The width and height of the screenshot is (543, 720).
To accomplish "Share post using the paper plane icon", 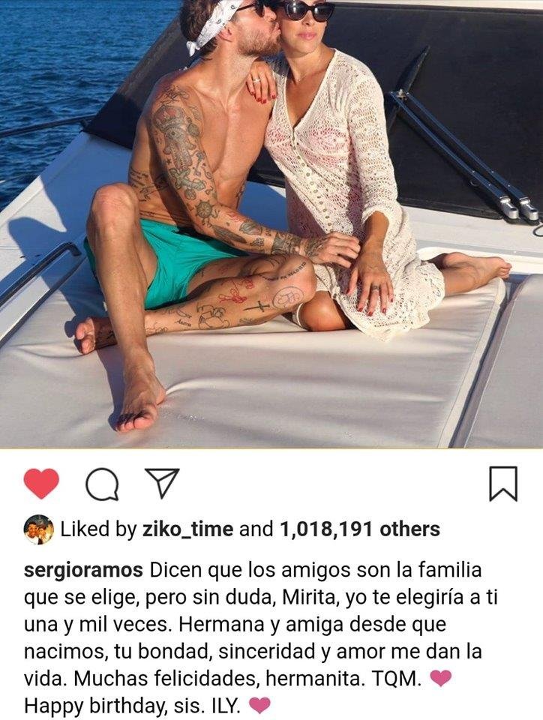I will (162, 483).
